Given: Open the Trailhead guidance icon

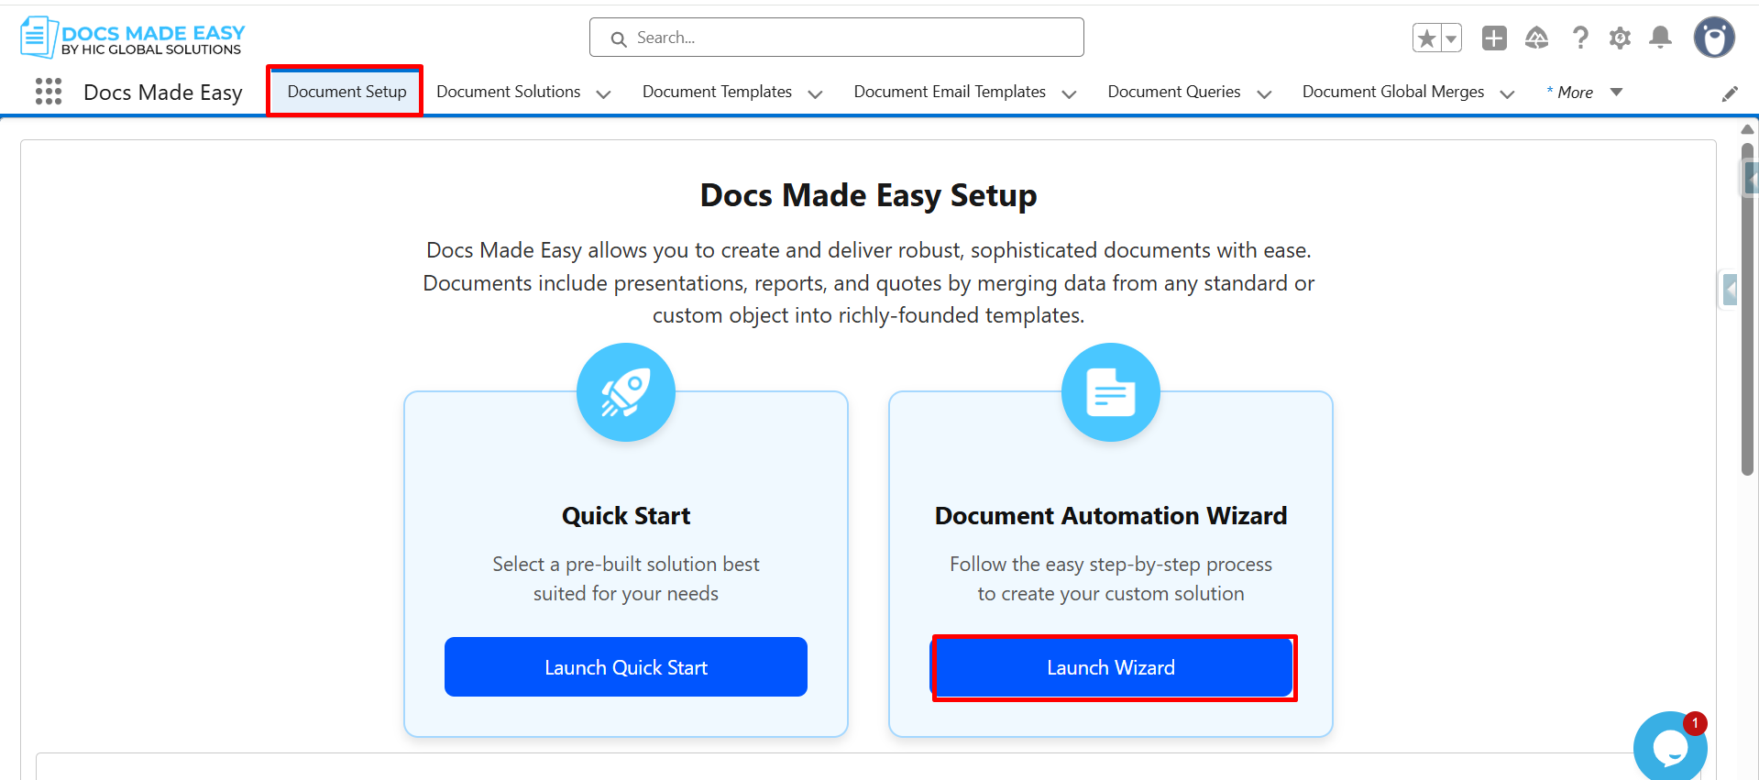Looking at the screenshot, I should [1536, 38].
